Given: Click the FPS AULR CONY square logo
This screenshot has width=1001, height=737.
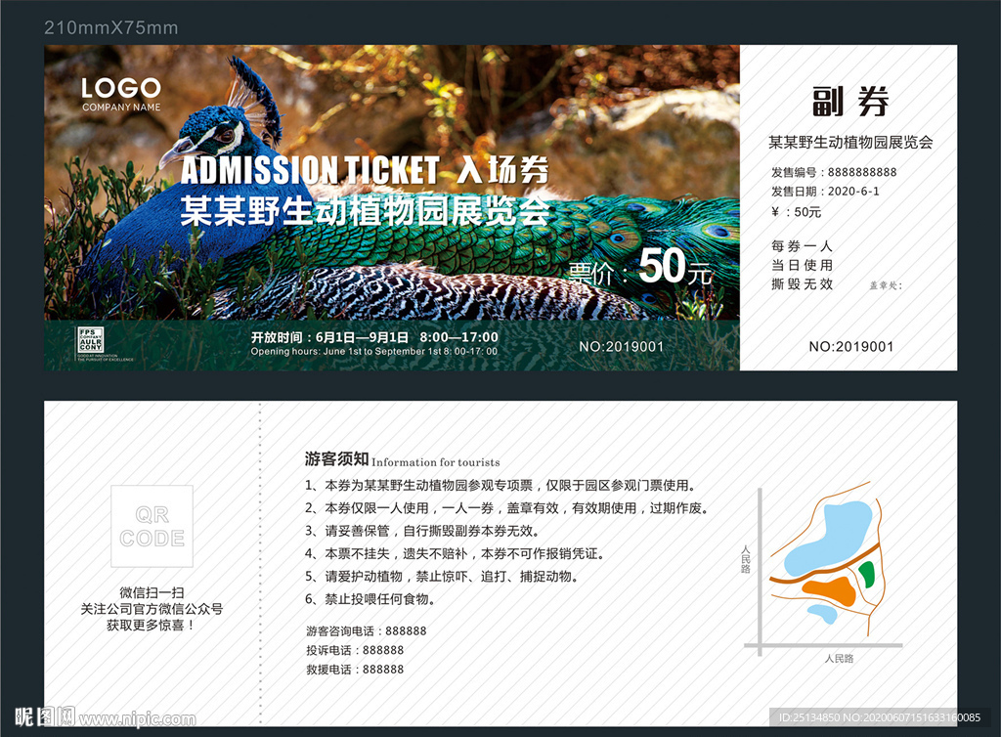Looking at the screenshot, I should pos(91,339).
